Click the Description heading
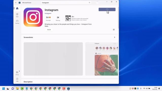Screen dimensions: 162x91 [28, 82]
